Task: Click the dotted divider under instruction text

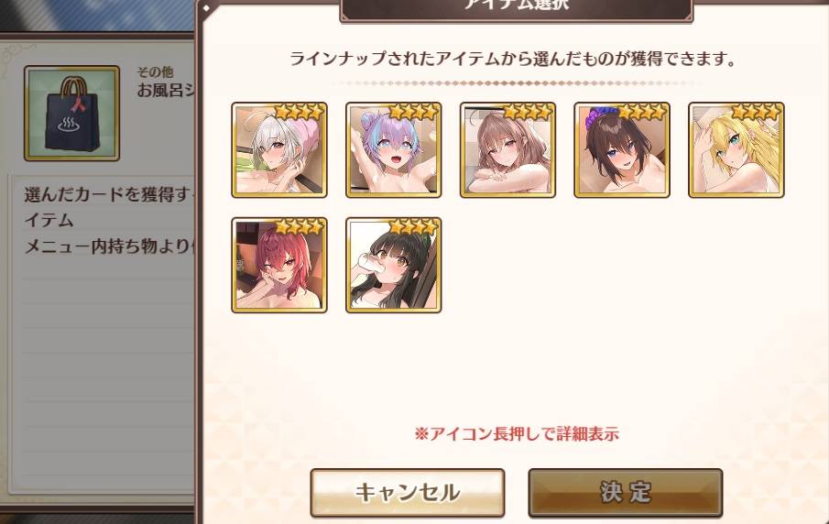Action: point(516,83)
